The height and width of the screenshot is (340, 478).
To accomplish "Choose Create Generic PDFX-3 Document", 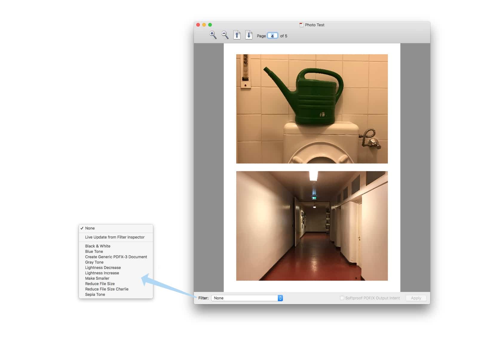I will pos(116,257).
